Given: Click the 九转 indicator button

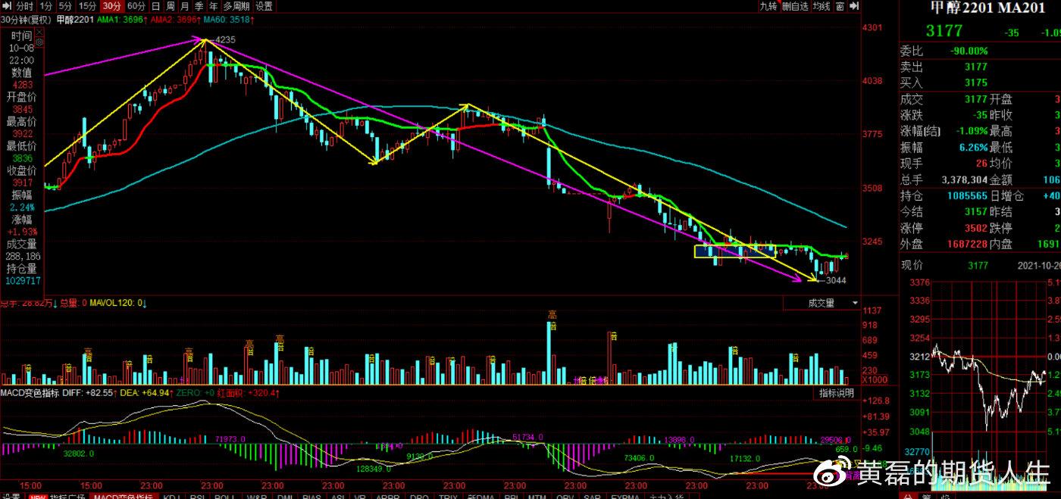Looking at the screenshot, I should (768, 6).
